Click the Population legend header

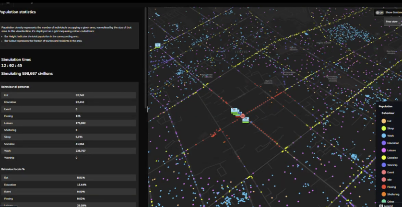pos(386,106)
